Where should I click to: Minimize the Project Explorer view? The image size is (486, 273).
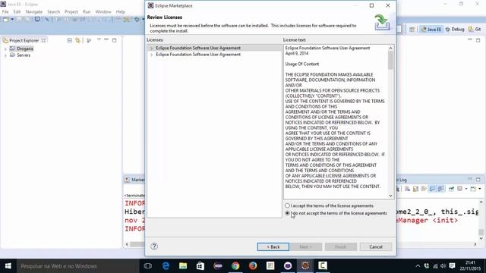[106, 39]
